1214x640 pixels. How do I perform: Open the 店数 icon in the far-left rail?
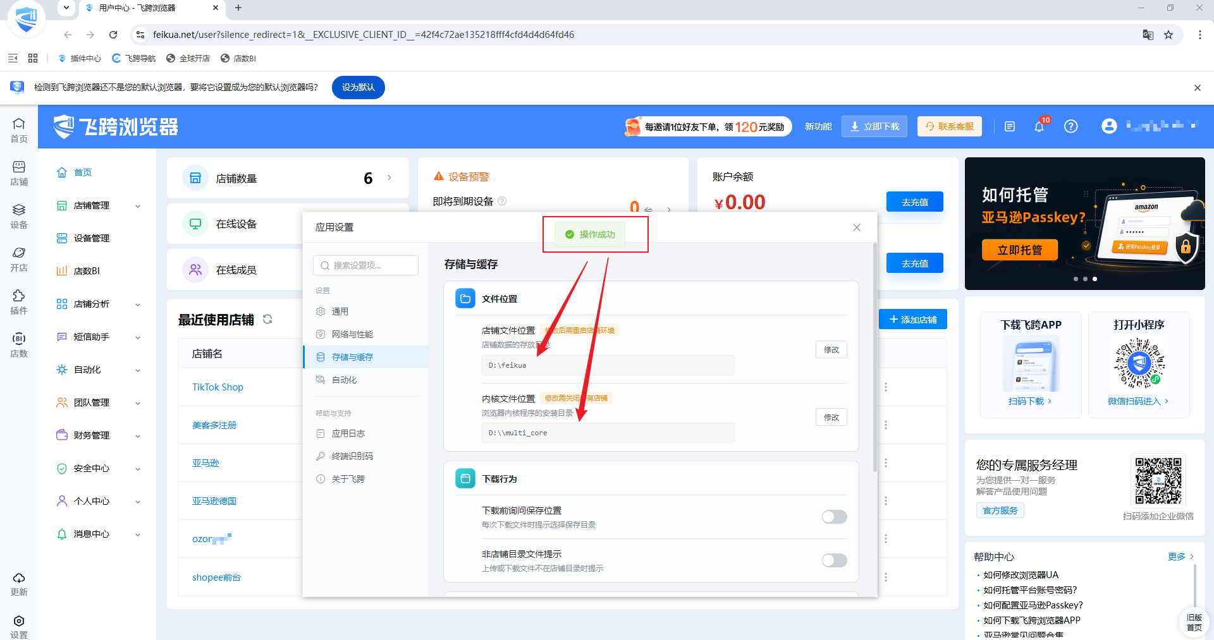click(x=19, y=345)
